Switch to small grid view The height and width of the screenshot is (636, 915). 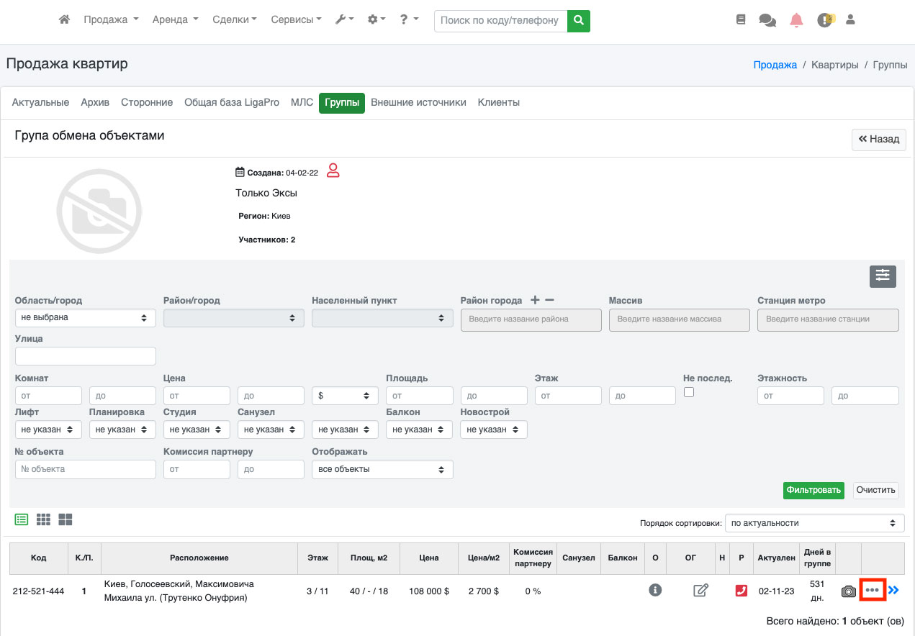(x=43, y=519)
